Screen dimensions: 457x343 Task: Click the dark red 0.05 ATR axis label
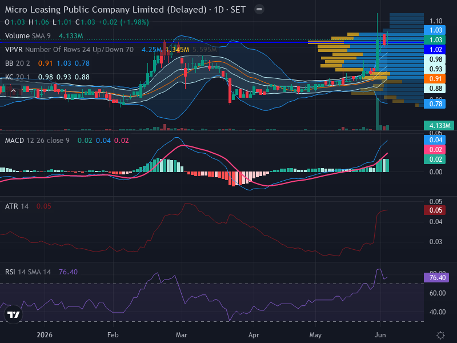point(435,210)
